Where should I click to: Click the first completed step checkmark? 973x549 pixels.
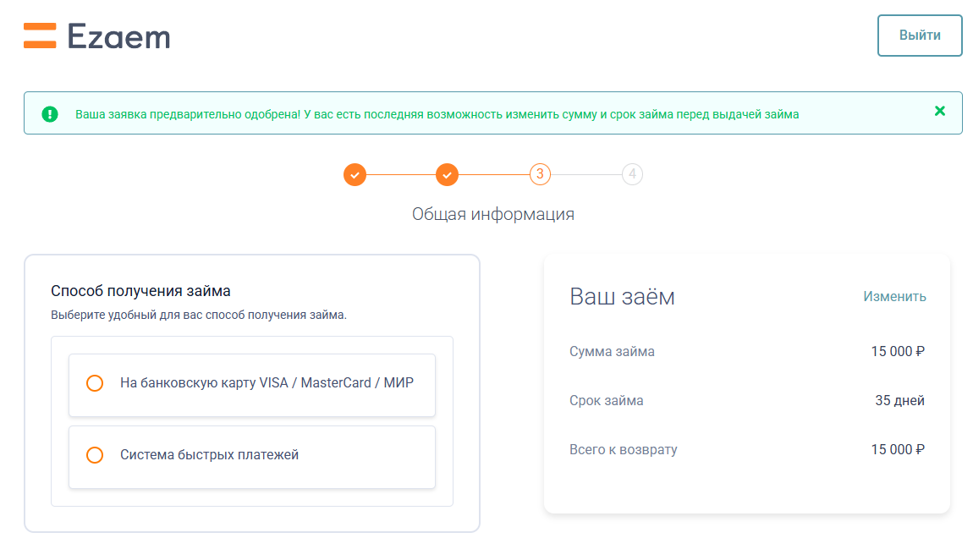click(355, 175)
